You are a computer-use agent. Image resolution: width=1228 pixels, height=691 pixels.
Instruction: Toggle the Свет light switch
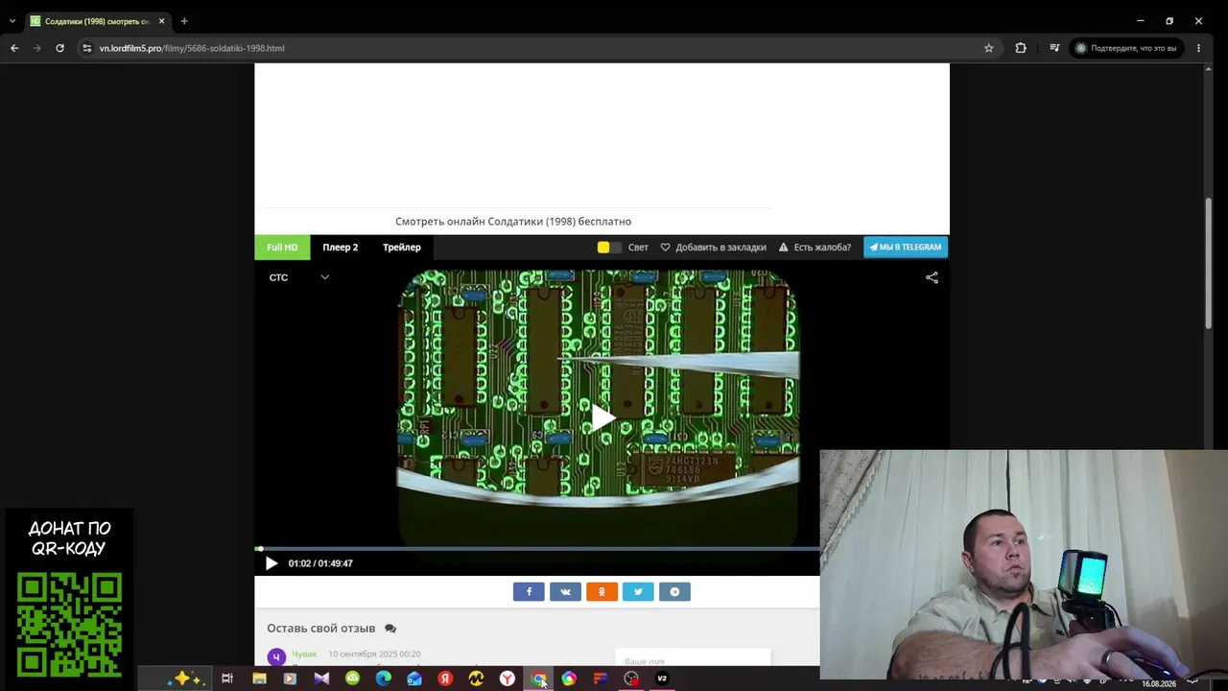pyautogui.click(x=609, y=247)
